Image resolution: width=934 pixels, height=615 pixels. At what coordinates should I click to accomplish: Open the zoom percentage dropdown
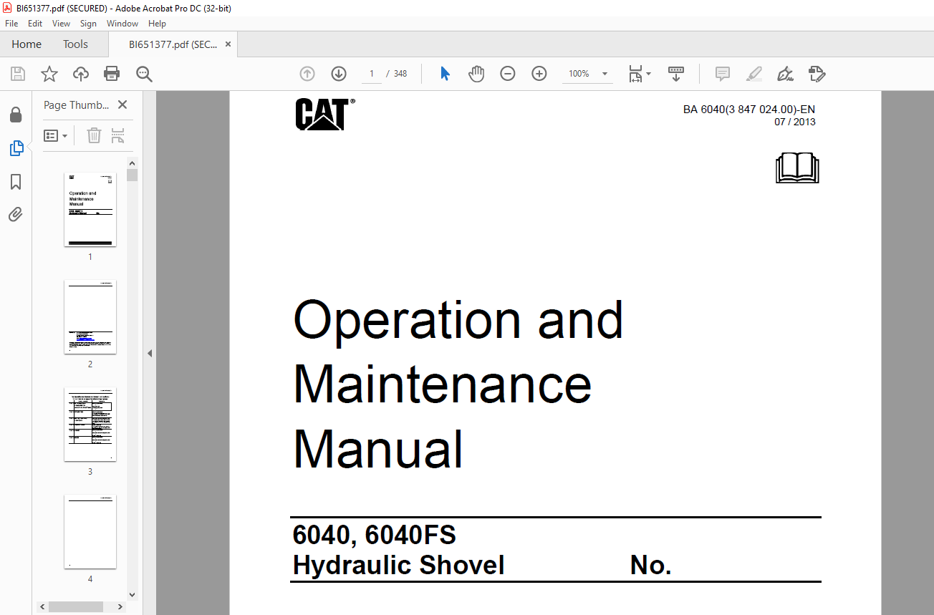(x=605, y=74)
